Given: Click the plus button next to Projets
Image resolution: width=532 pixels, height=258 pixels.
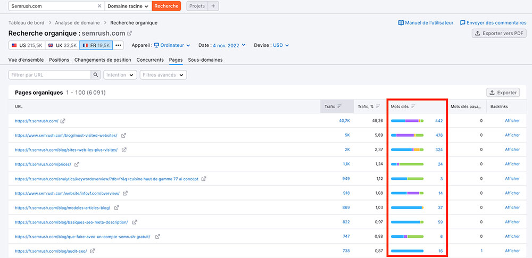Looking at the screenshot, I should click(x=213, y=6).
